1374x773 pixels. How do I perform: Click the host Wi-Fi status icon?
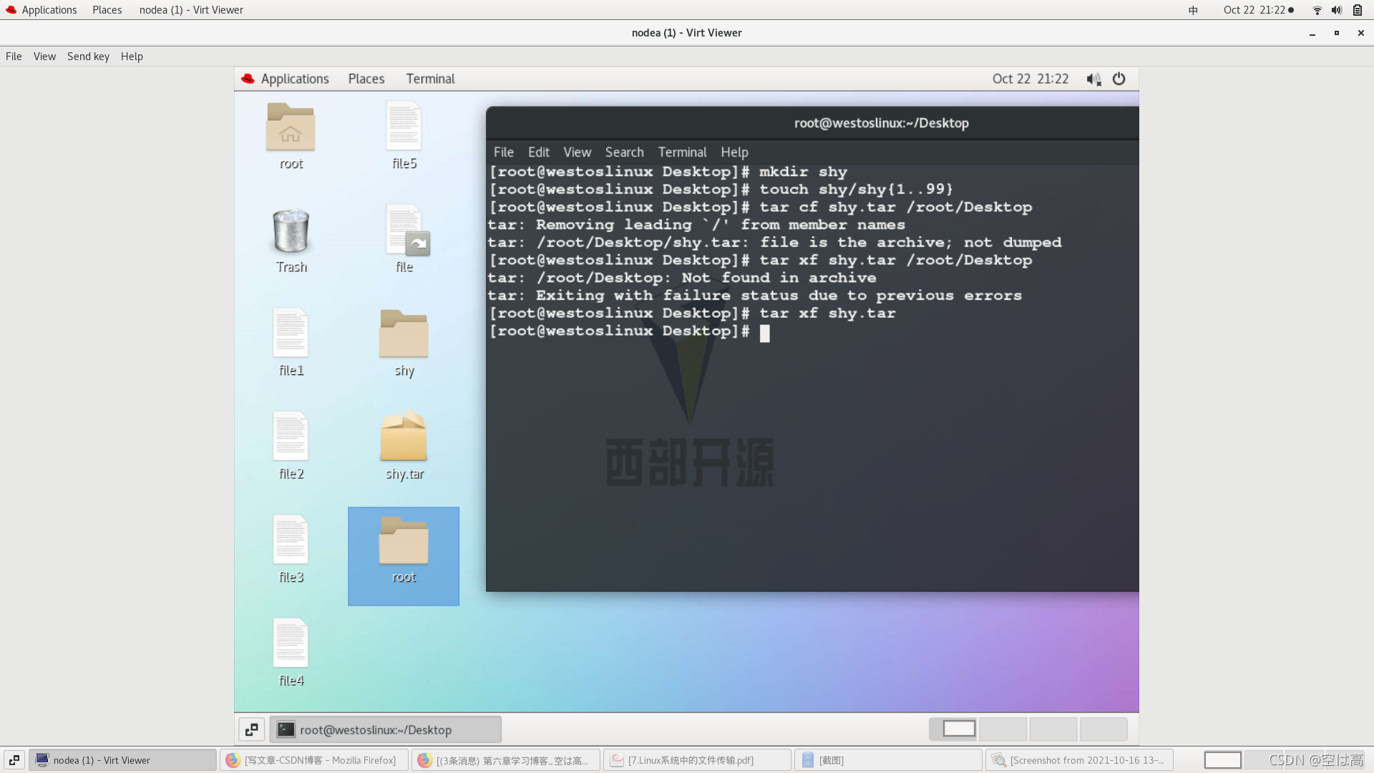[x=1317, y=10]
